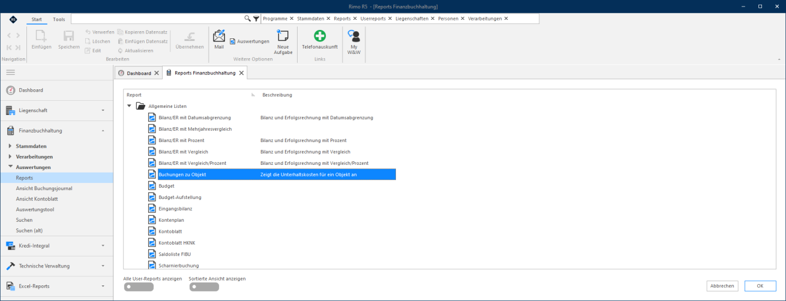Expand the Kredi-Integral section
Viewport: 786px width, 301px height.
pyautogui.click(x=103, y=245)
